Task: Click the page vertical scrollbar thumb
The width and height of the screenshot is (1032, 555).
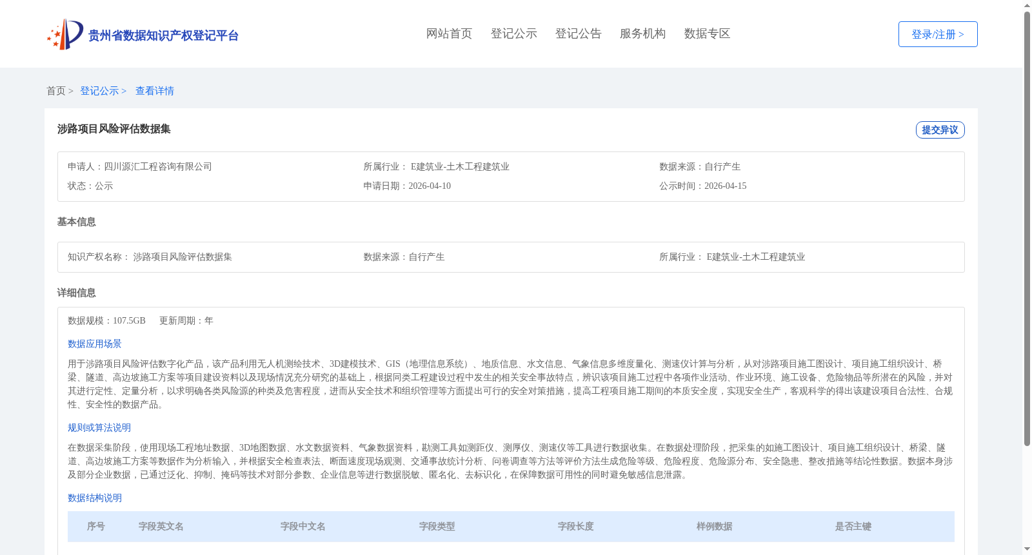Action: [1027, 229]
